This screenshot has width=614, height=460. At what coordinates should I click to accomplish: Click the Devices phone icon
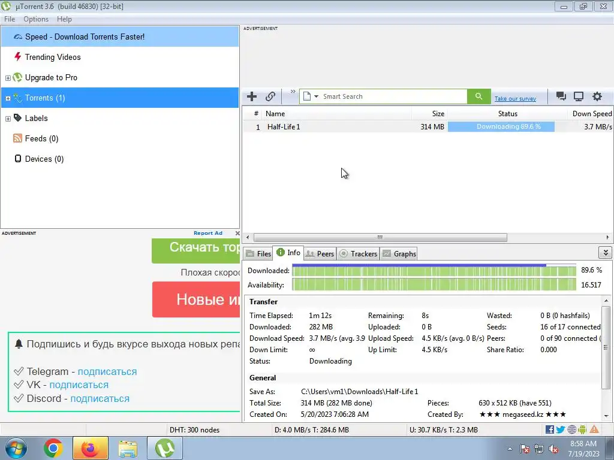point(17,158)
